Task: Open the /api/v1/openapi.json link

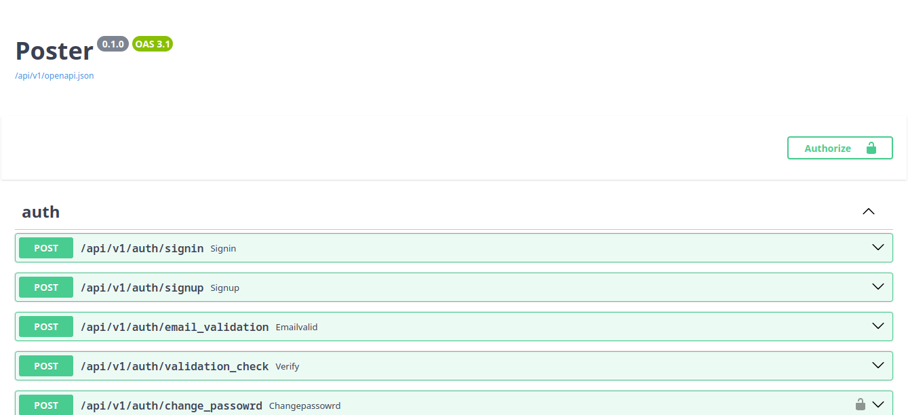Action: point(54,76)
